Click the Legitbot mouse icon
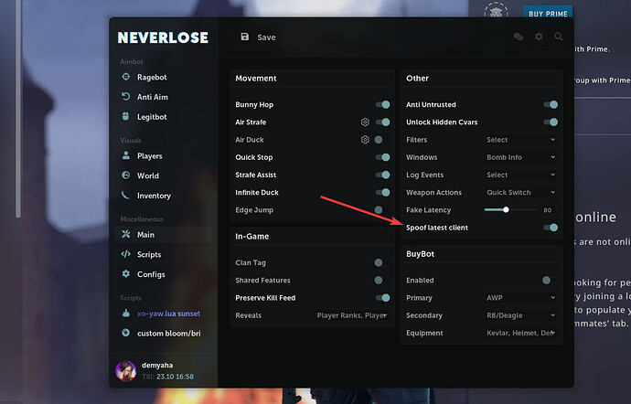 point(126,116)
